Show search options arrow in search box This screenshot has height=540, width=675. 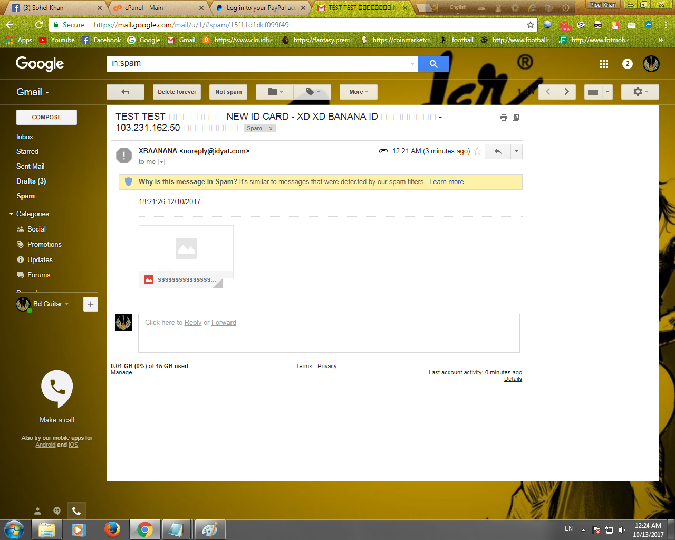tap(412, 64)
